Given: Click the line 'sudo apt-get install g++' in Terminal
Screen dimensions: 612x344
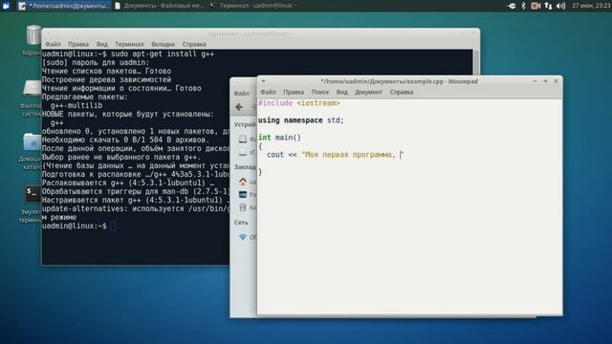Looking at the screenshot, I should pyautogui.click(x=163, y=54).
